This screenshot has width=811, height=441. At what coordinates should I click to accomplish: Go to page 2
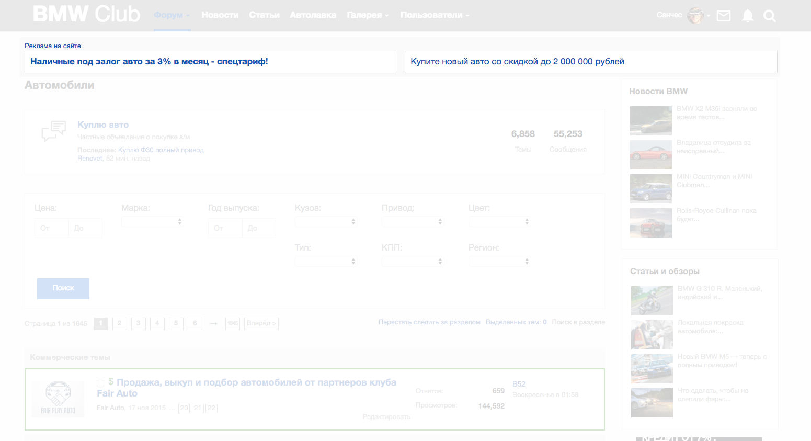(x=120, y=323)
